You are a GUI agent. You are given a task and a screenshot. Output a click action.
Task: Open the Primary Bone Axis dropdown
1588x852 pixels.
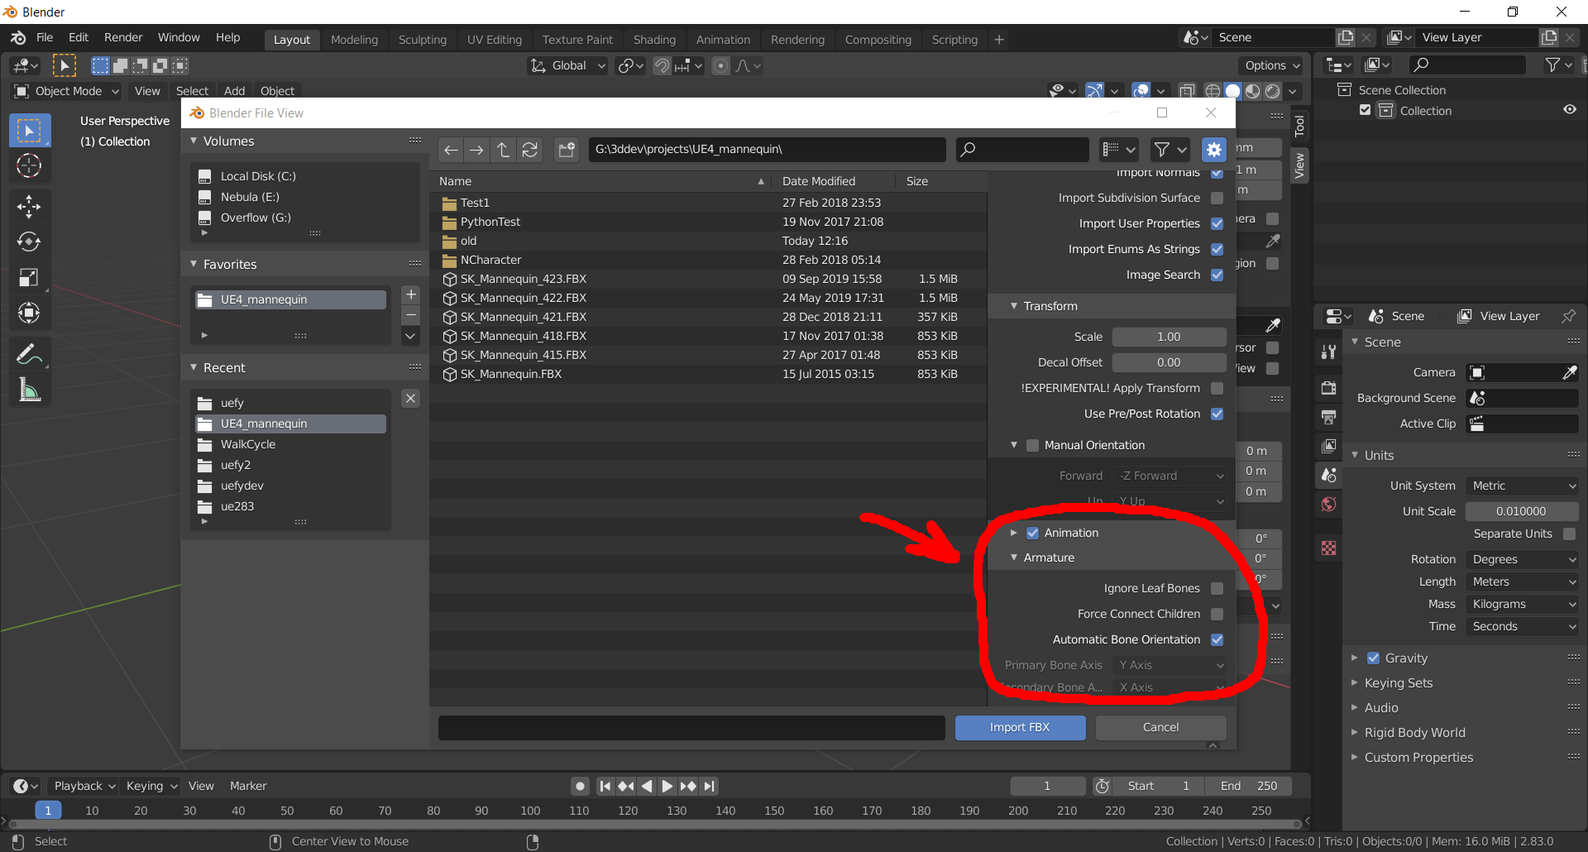click(x=1169, y=665)
